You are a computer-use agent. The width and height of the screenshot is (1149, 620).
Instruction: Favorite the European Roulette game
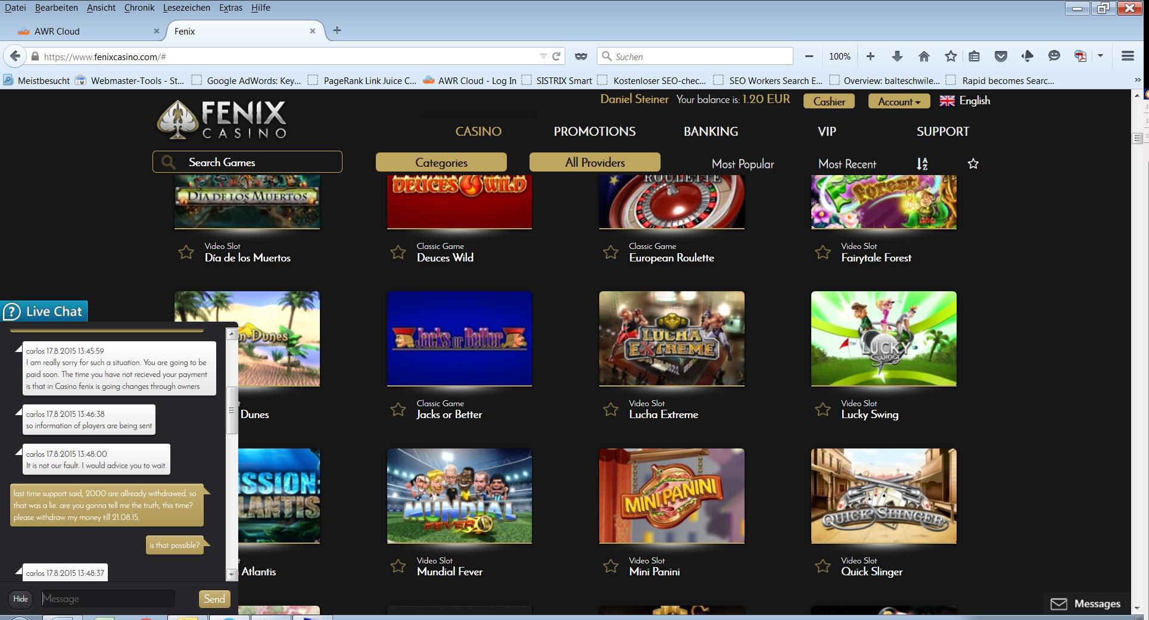point(611,252)
